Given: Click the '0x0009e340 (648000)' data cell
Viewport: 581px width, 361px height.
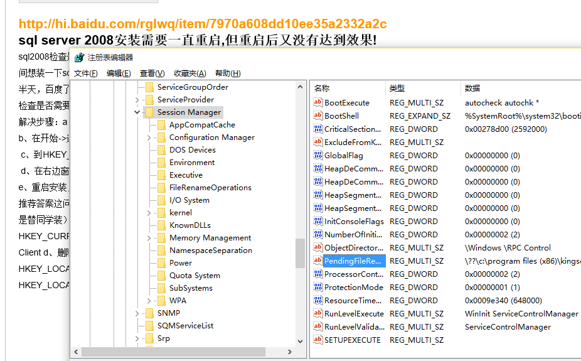Looking at the screenshot, I should pyautogui.click(x=503, y=300).
